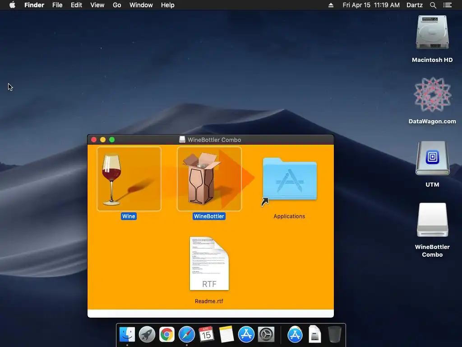Click the eject icon in menu bar
Viewport: 462px width, 347px height.
(331, 5)
